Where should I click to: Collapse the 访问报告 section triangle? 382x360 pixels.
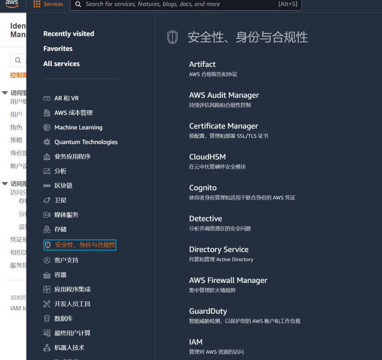5,183
